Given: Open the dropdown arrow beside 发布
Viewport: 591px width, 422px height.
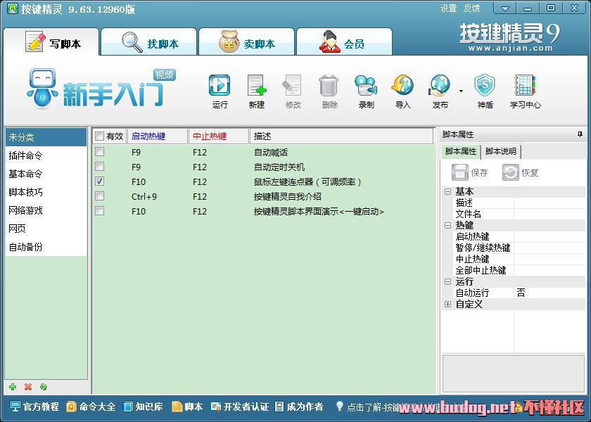Looking at the screenshot, I should pyautogui.click(x=461, y=91).
